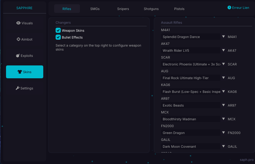Click the SAPPHIRE title
255x164 pixels.
(24, 8)
